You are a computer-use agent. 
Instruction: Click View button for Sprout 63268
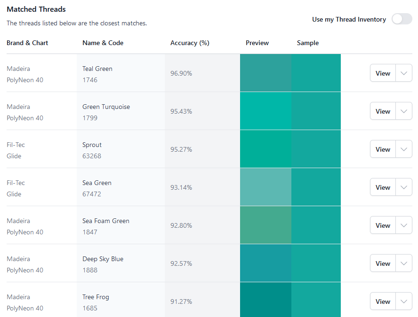[x=383, y=149]
